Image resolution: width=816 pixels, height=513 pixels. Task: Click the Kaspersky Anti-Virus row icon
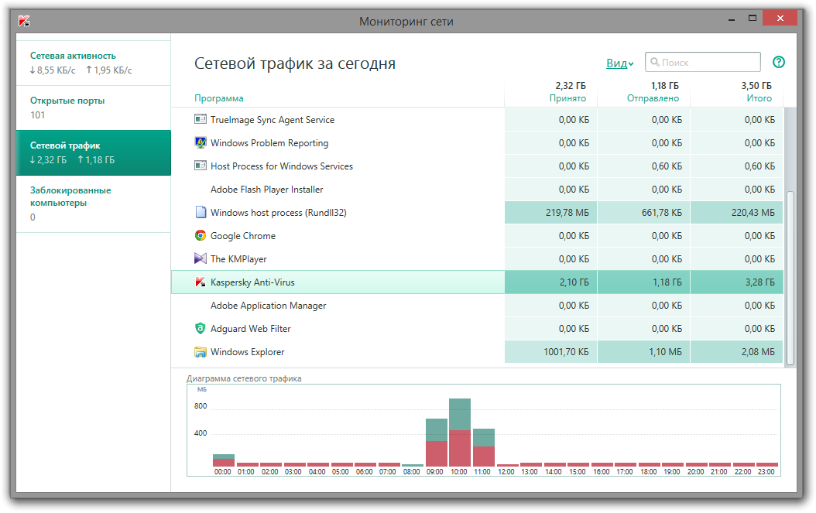point(201,282)
